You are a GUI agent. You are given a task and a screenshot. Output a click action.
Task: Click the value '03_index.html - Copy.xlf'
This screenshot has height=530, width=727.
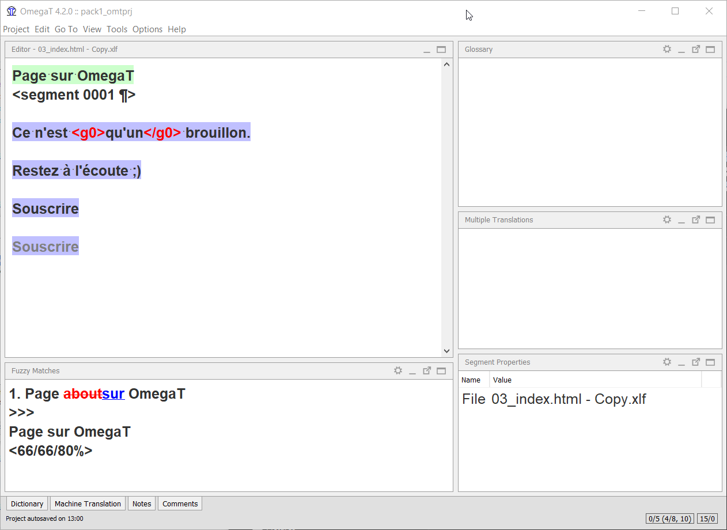tap(569, 399)
